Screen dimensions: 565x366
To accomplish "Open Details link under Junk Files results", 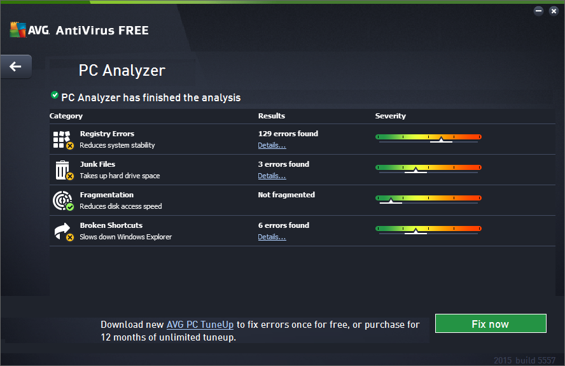I will pos(272,176).
